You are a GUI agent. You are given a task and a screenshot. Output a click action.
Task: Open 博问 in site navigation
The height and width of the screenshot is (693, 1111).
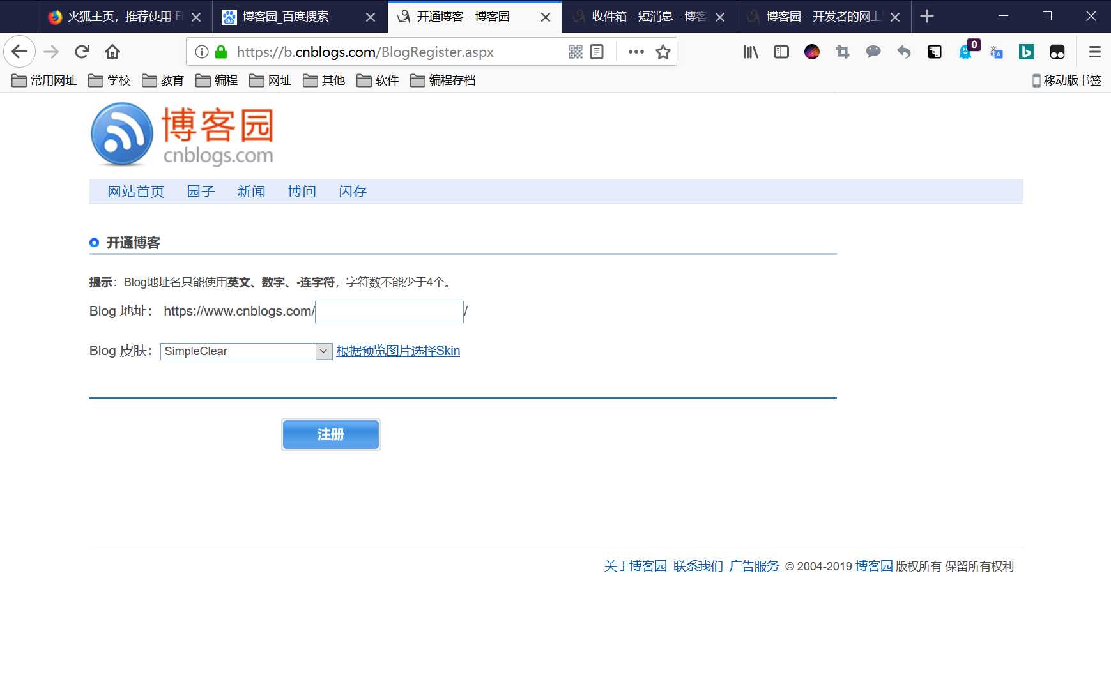[302, 192]
